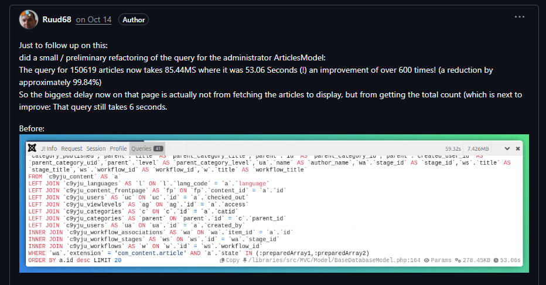The height and width of the screenshot is (285, 546).
Task: Open the Profile tab in debug bar
Action: coord(118,148)
